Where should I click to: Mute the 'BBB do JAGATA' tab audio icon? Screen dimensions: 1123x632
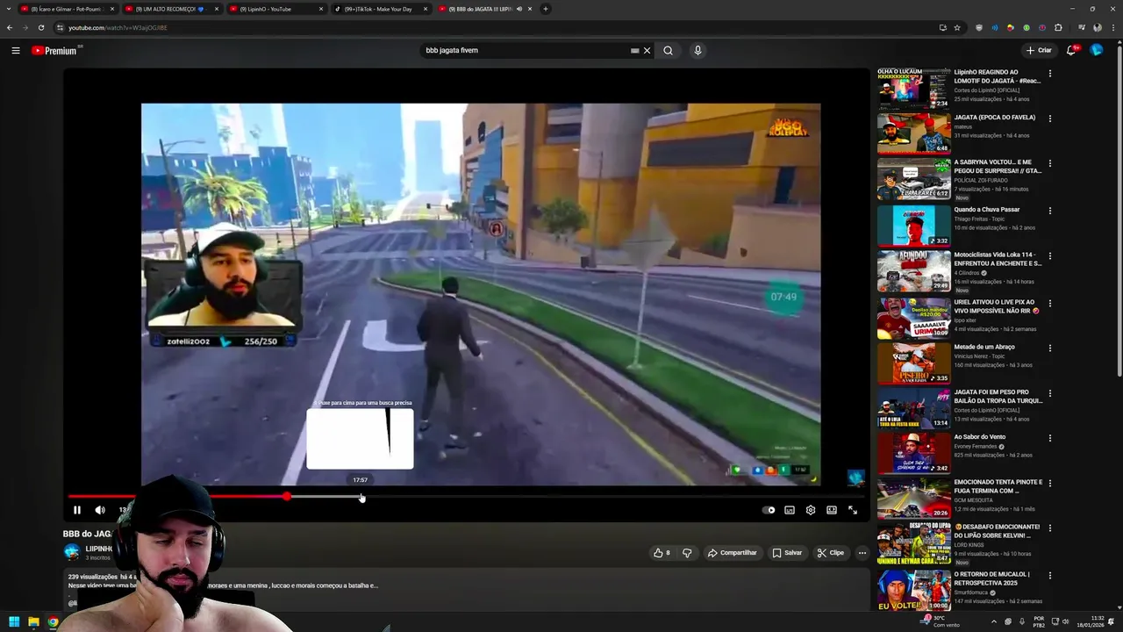coord(519,9)
